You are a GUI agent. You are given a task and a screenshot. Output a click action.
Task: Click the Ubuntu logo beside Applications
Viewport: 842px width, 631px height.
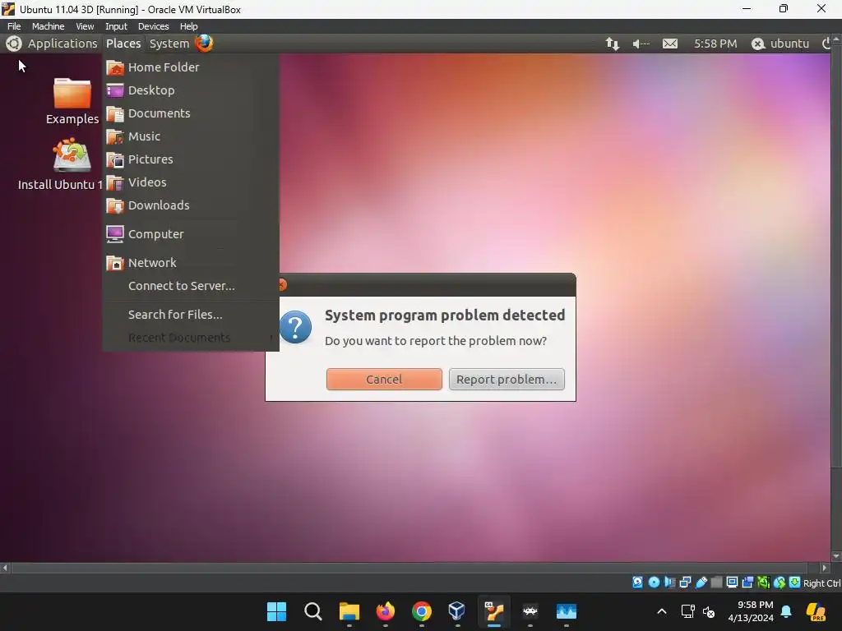click(x=13, y=44)
